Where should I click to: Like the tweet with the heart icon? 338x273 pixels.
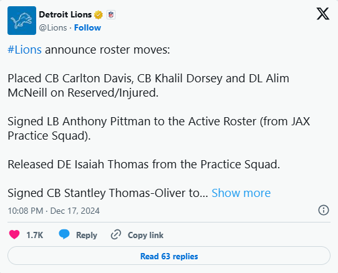pos(14,234)
